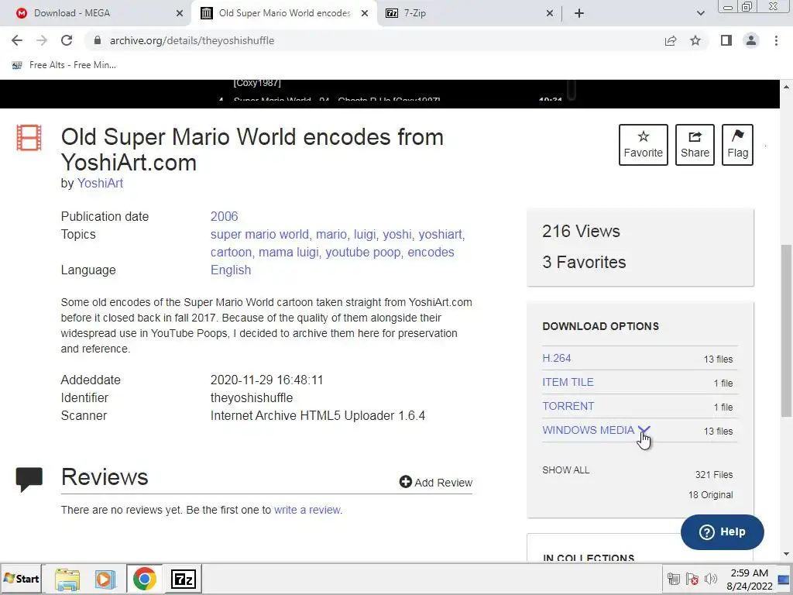
Task: Click the taskbar clock
Action: tap(749, 580)
